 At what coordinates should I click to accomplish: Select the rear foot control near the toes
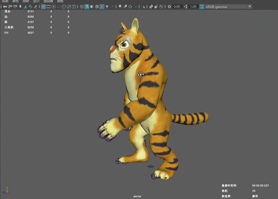(x=154, y=176)
